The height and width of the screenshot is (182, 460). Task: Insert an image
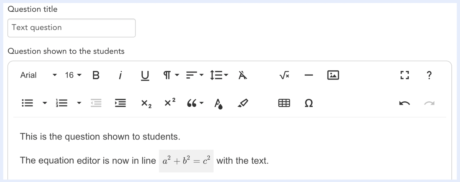coord(333,75)
